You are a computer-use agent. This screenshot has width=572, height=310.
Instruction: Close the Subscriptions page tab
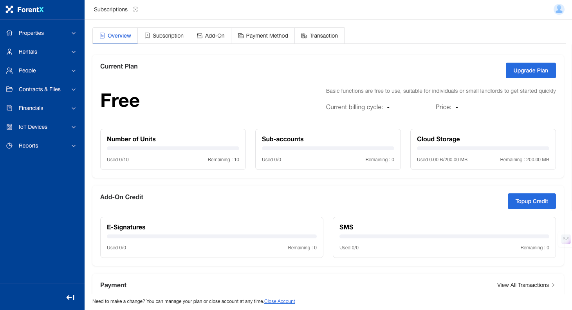135,9
